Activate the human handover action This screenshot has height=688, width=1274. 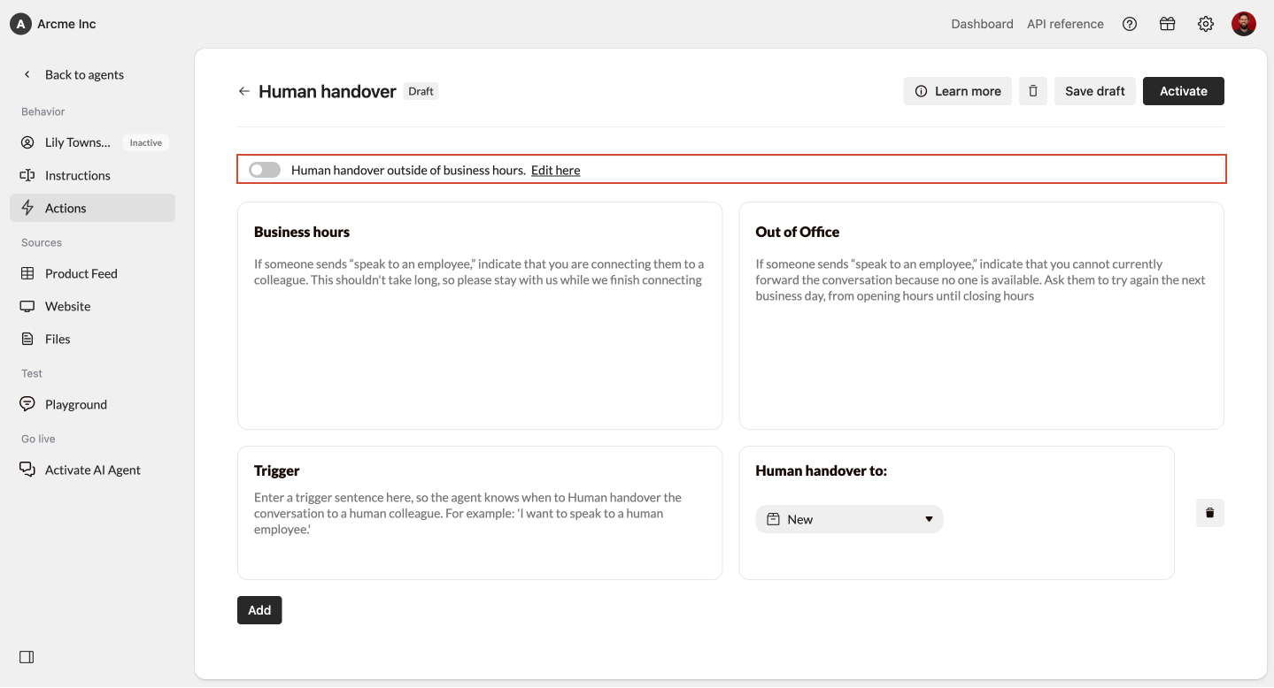1184,91
